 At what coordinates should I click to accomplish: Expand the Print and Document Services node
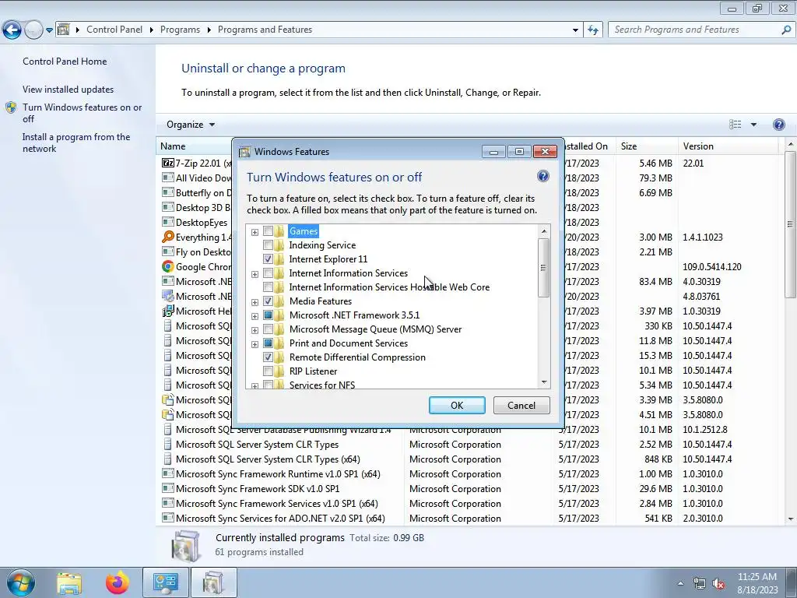[255, 343]
